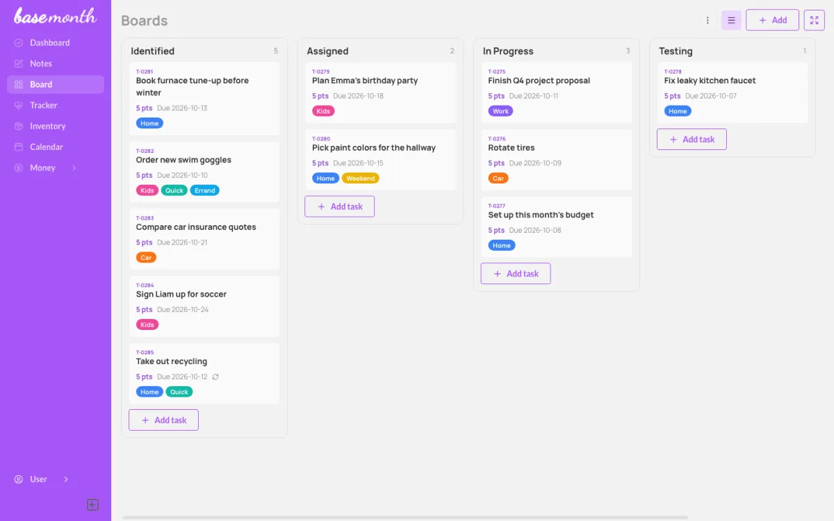Click the recurring icon on Take out recycling
Image resolution: width=834 pixels, height=521 pixels.
click(215, 377)
